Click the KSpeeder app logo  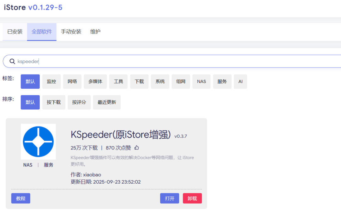tap(38, 142)
